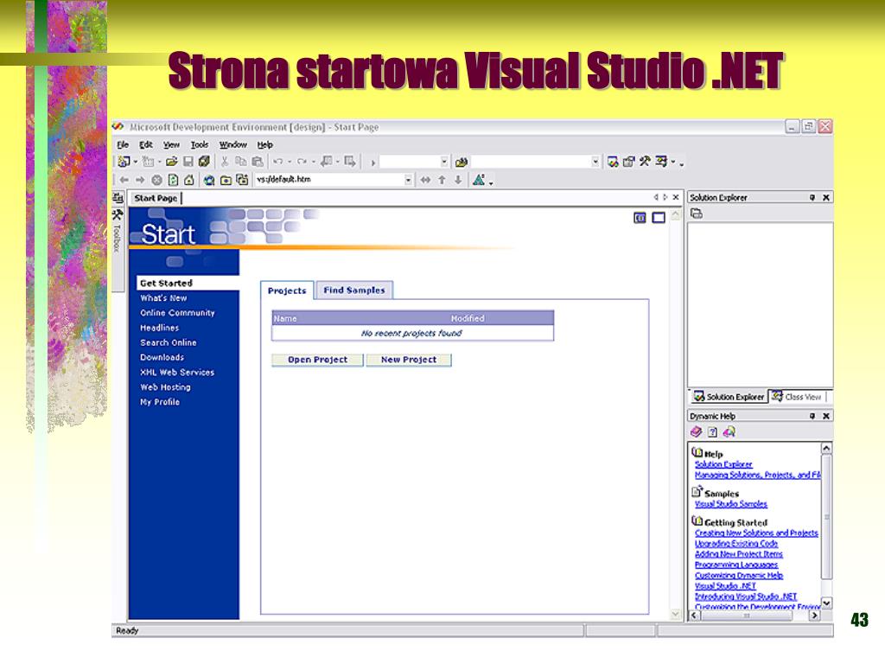Click the Copy toolbar icon
The height and width of the screenshot is (664, 885).
tap(240, 162)
